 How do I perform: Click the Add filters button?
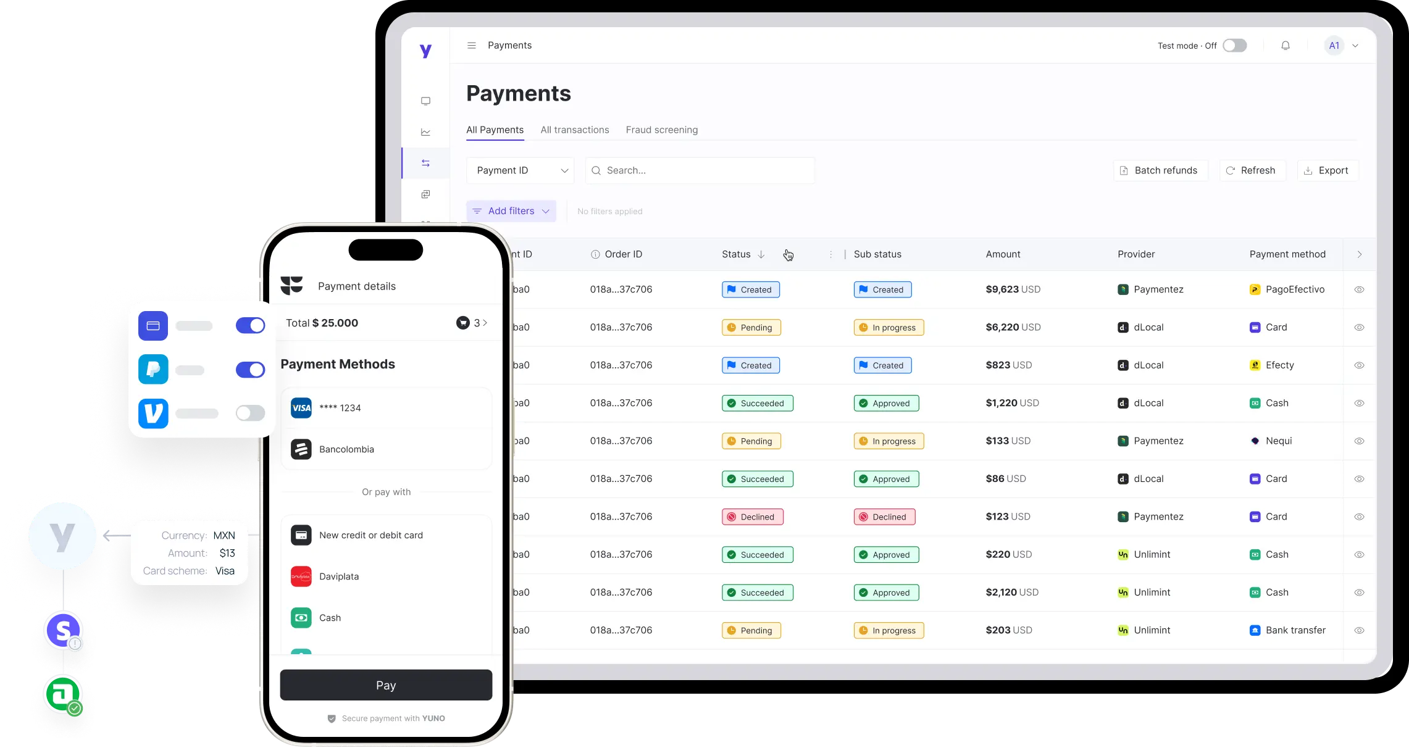pyautogui.click(x=511, y=210)
